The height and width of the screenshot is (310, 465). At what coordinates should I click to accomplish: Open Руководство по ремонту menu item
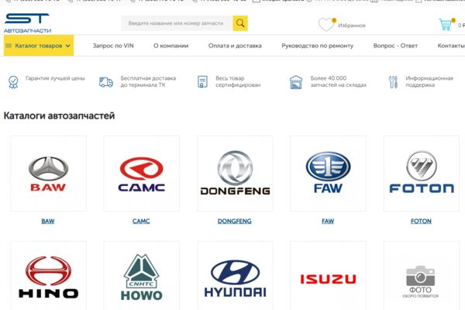318,46
